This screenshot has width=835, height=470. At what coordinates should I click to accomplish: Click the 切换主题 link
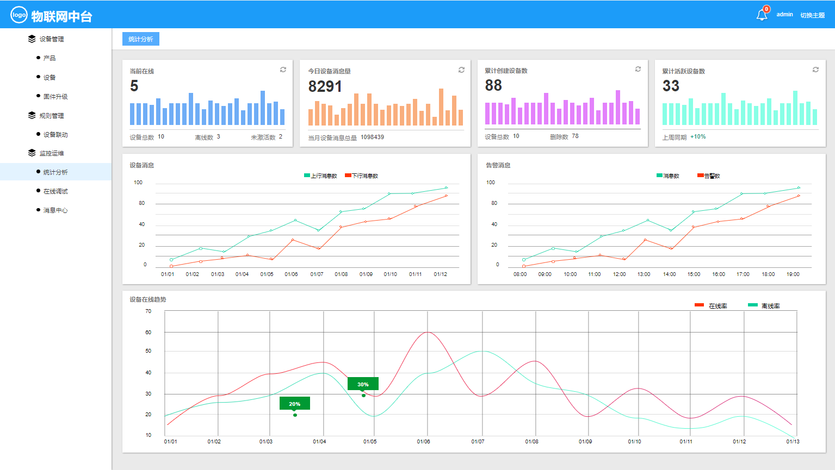812,15
